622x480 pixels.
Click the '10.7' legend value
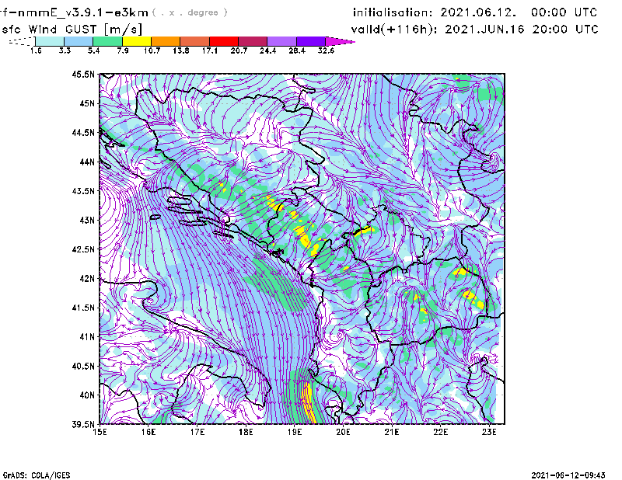152,50
